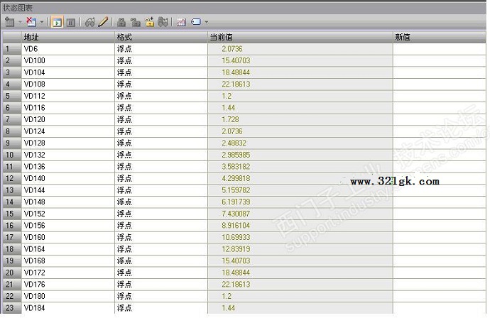Toggle the Chart Status monitoring button

tap(58, 22)
